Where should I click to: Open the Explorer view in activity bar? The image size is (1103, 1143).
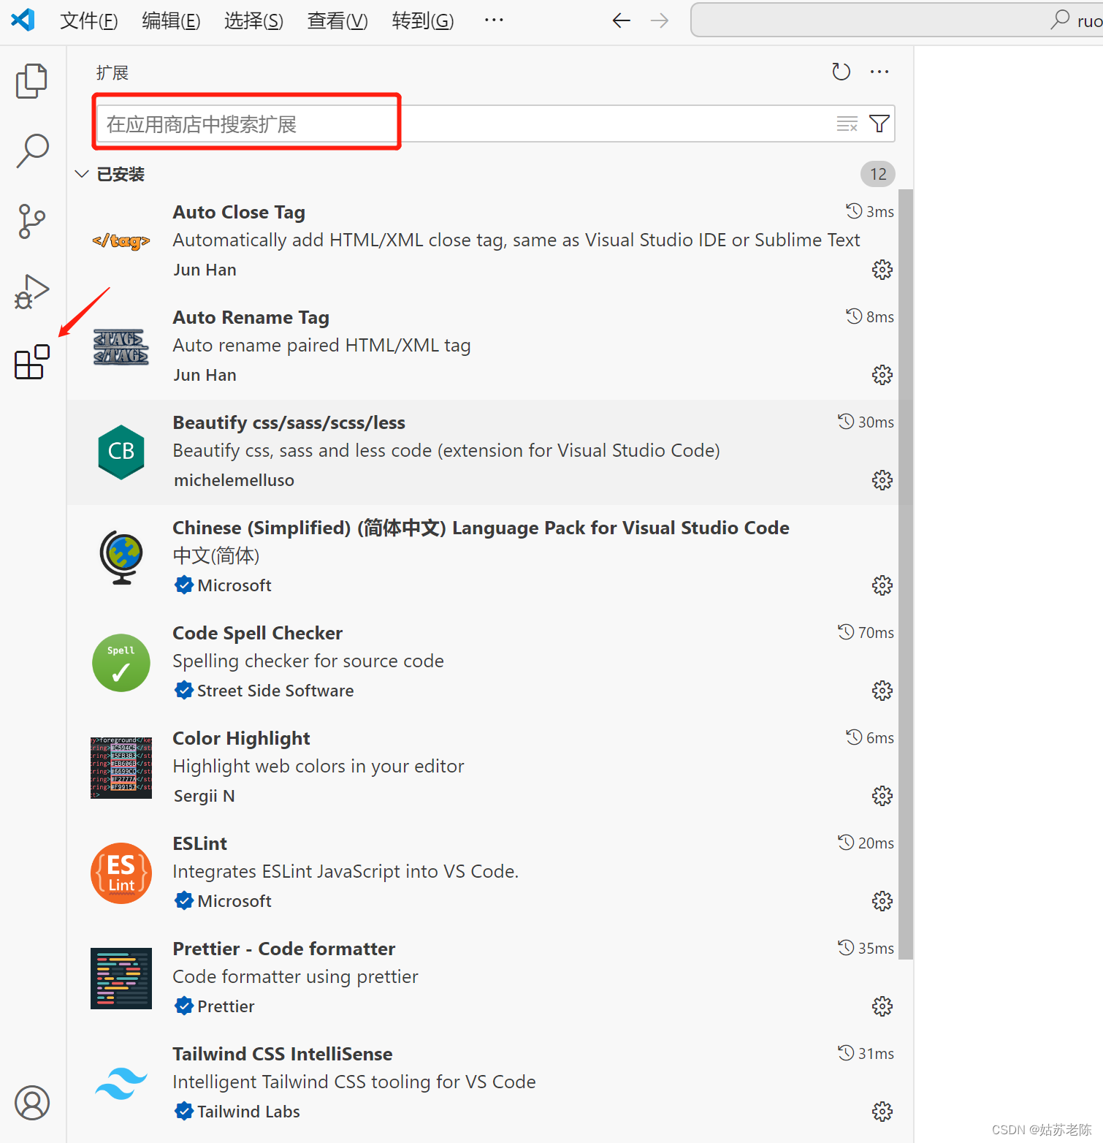[31, 80]
